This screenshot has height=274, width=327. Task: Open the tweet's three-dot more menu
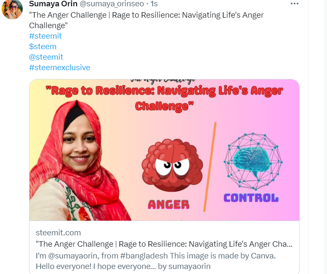tap(295, 3)
